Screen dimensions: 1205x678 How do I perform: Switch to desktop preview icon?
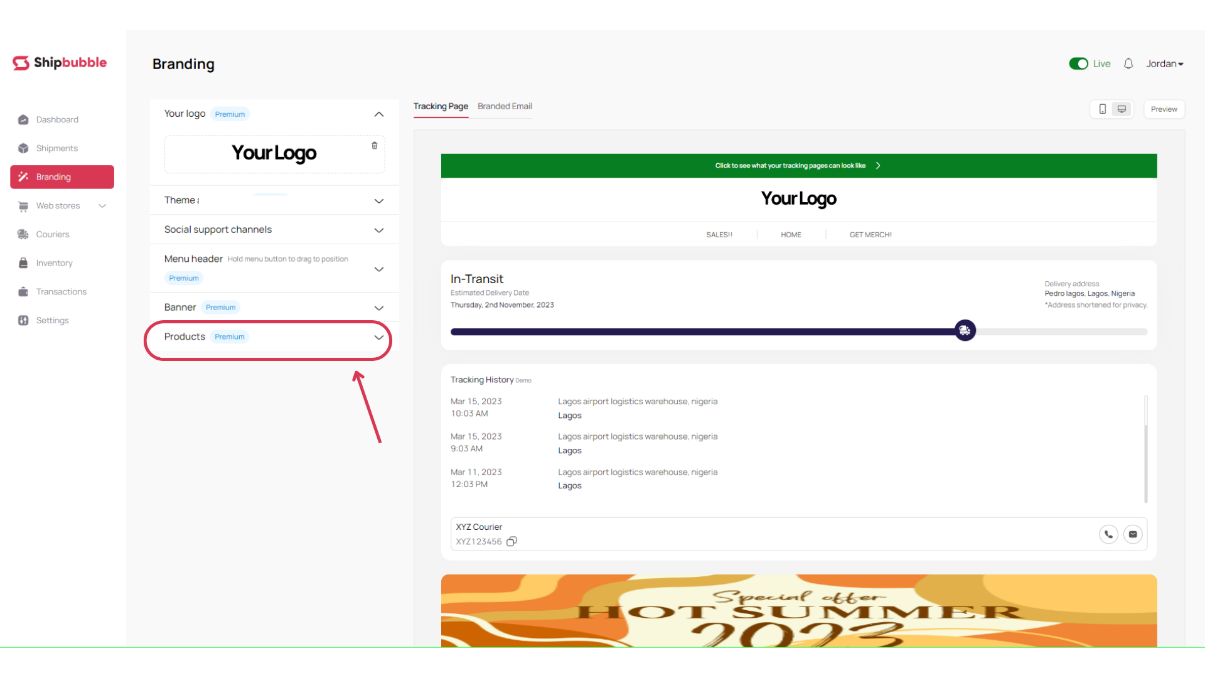1122,109
